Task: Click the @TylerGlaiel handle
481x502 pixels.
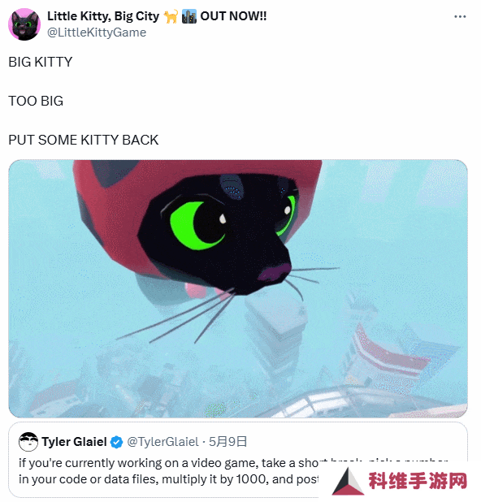Action: point(162,442)
